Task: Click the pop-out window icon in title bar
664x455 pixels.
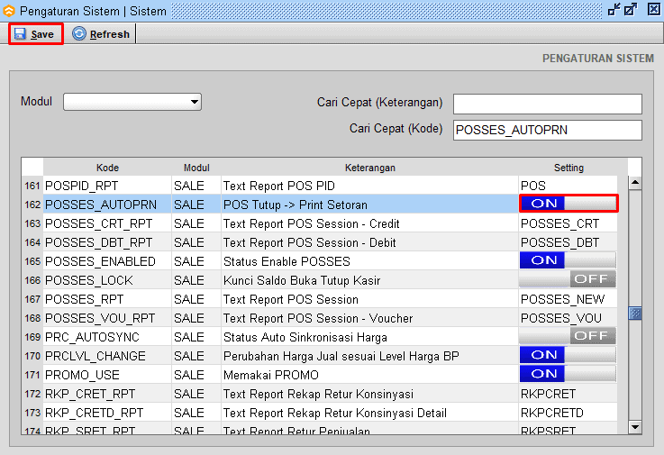Action: [631, 9]
